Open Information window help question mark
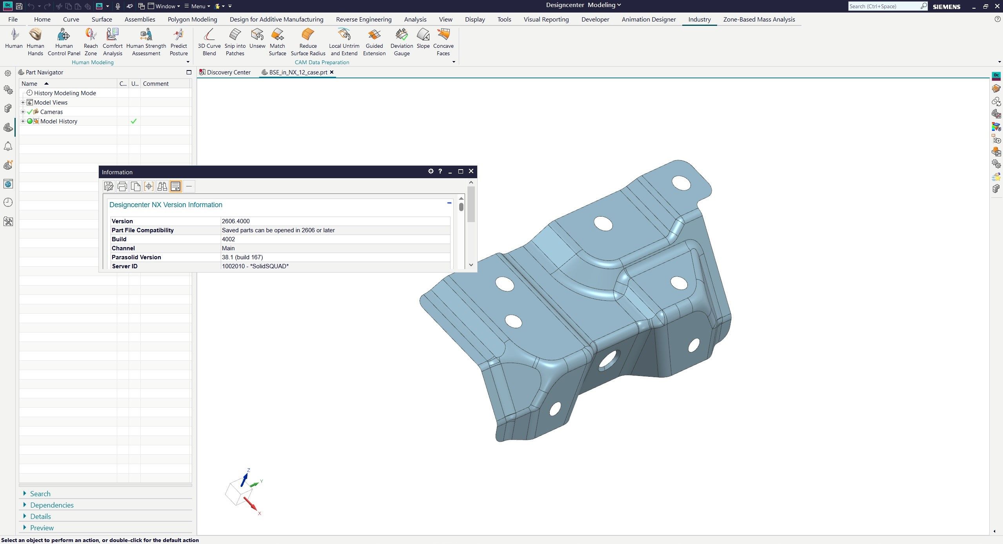Image resolution: width=1003 pixels, height=544 pixels. coord(440,171)
